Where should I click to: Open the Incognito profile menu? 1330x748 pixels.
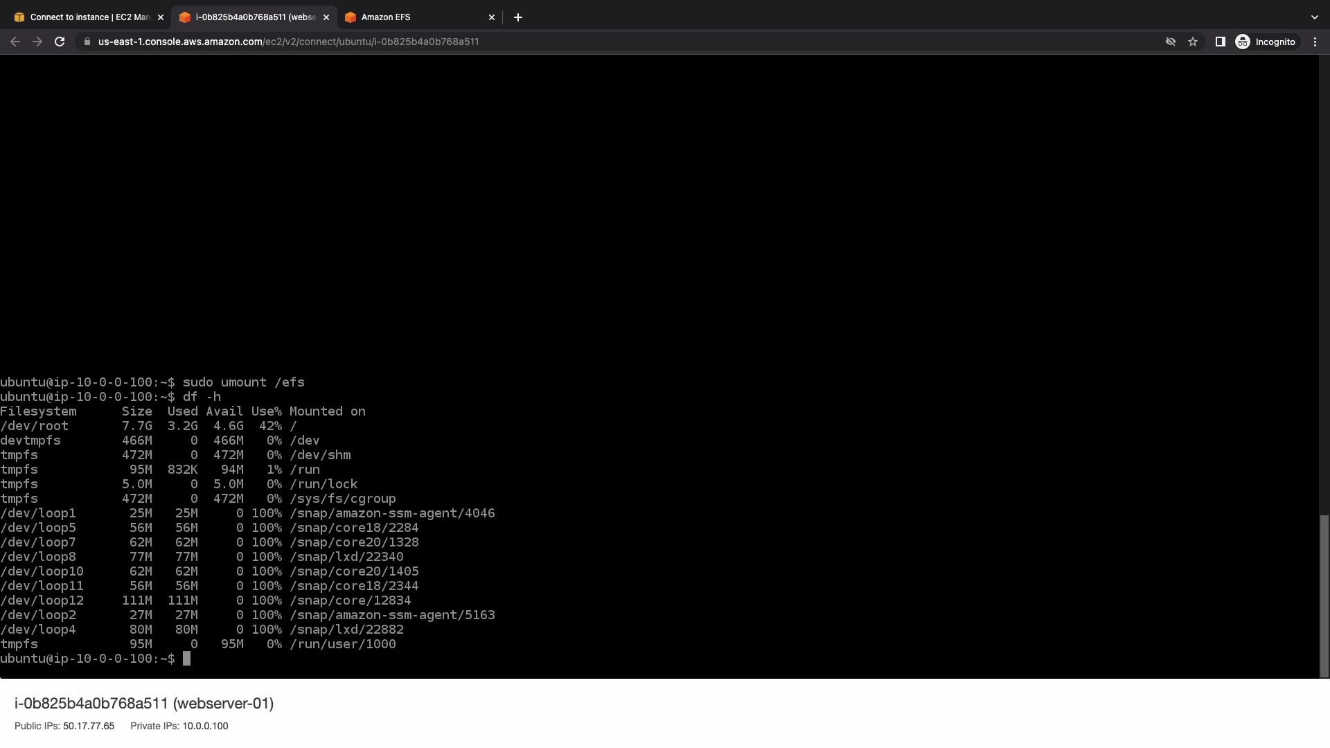[1266, 42]
